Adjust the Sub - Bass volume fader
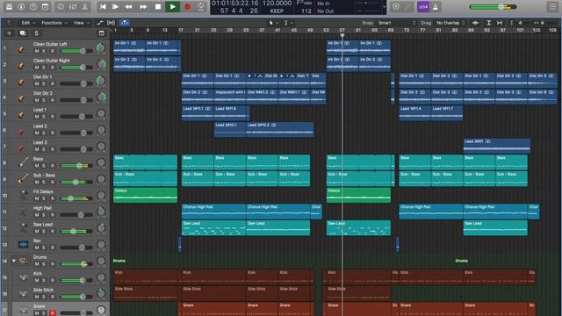The width and height of the screenshot is (562, 316). [76, 182]
